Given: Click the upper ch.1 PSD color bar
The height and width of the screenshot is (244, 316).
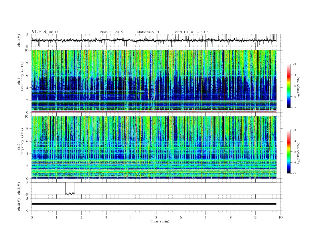Looking at the screenshot, I should [289, 86].
